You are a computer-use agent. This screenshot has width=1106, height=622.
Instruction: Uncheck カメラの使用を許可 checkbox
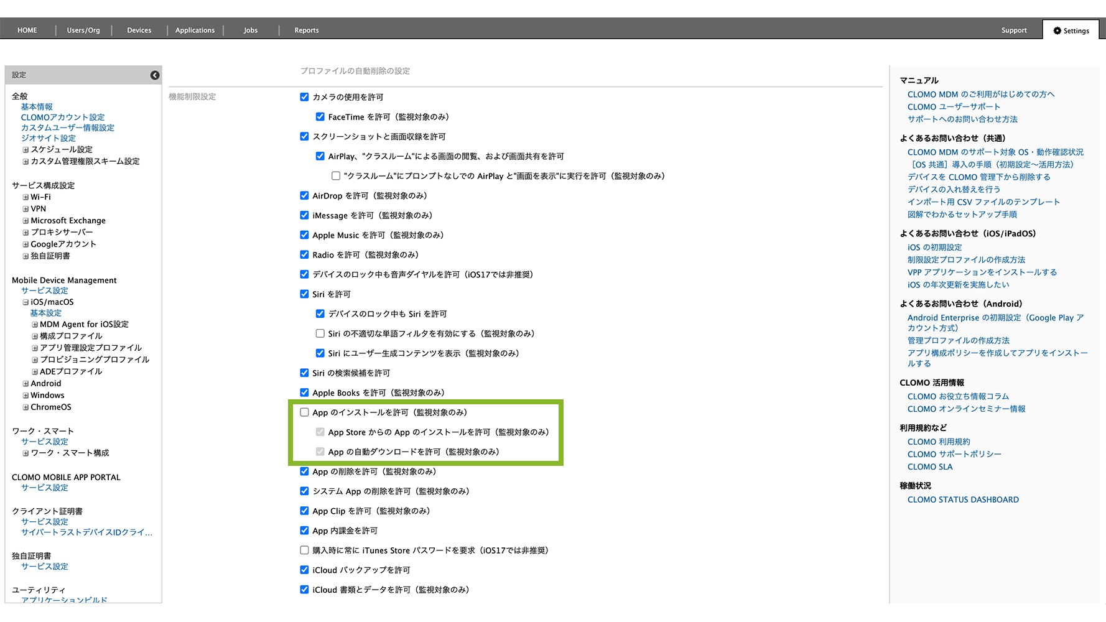[x=304, y=97]
